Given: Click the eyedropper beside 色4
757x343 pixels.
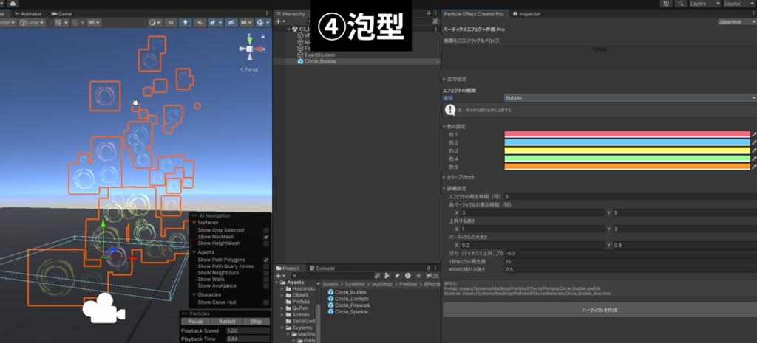Looking at the screenshot, I should pos(753,159).
